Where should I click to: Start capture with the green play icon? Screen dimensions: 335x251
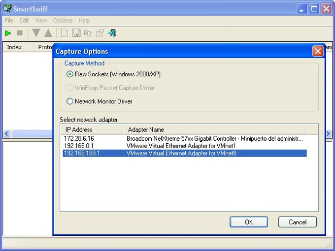click(8, 33)
